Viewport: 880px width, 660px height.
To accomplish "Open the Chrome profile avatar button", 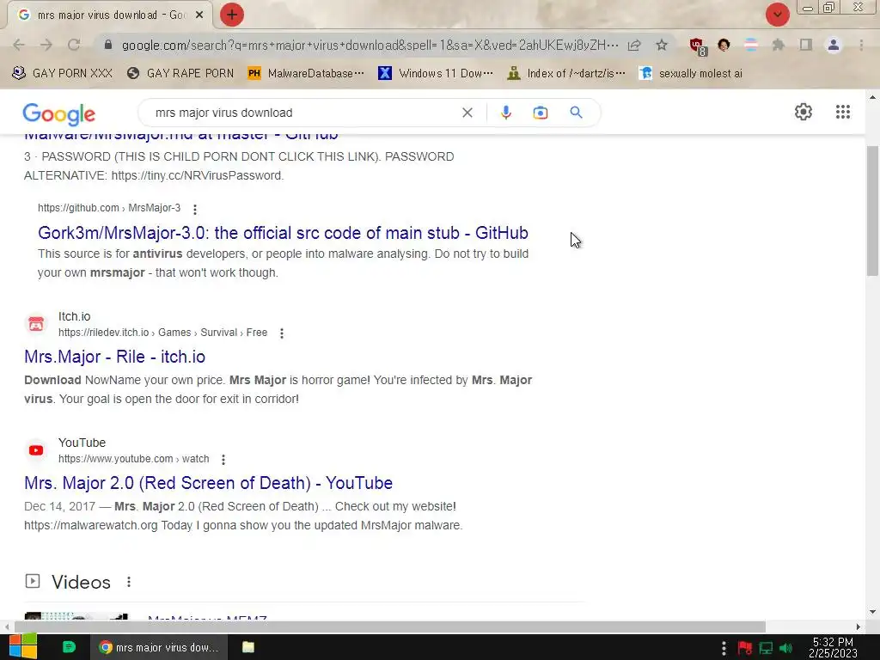I will (x=834, y=45).
